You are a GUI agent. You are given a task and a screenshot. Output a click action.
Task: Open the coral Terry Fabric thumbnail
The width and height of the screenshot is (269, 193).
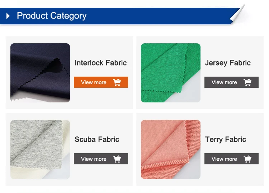point(171,150)
